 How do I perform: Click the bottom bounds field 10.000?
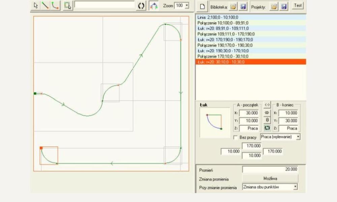[252, 156]
